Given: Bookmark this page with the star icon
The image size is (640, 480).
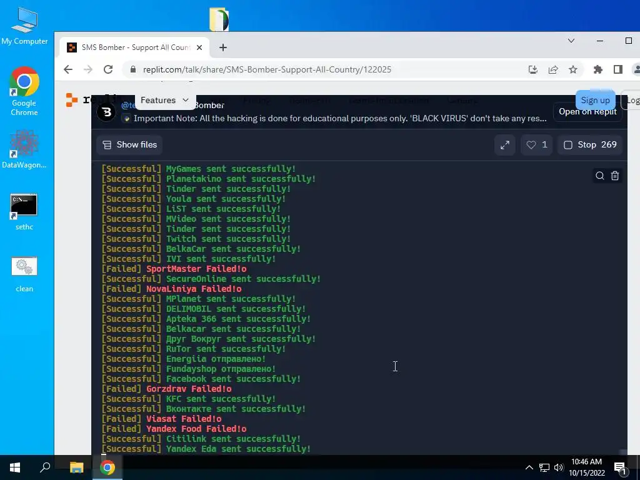Looking at the screenshot, I should [573, 69].
